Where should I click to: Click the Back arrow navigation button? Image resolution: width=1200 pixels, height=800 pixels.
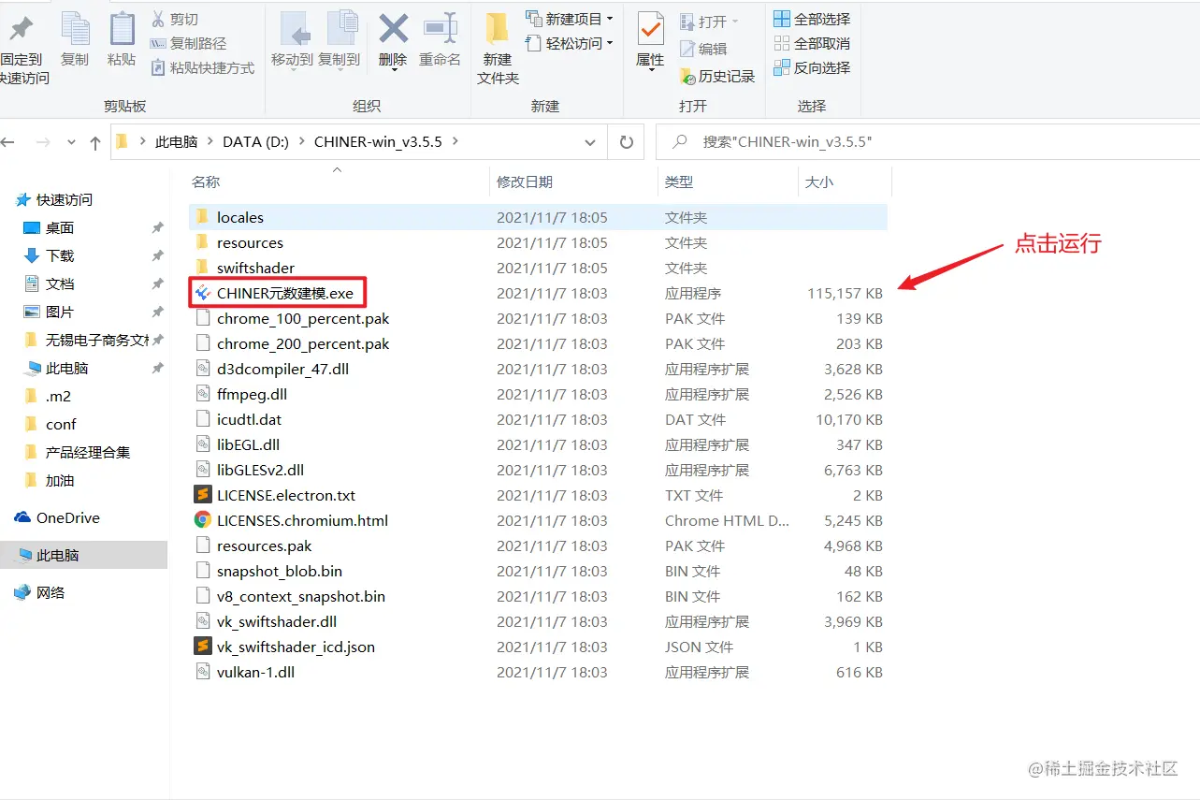point(8,142)
